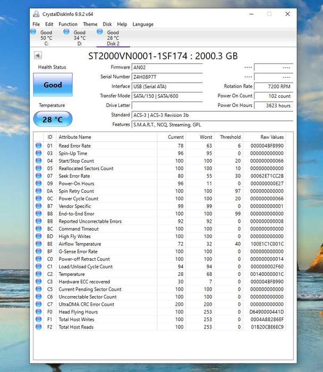Click the Rotation Rate field 7200 RPM
Viewport: 323px width, 372px height.
(274, 86)
